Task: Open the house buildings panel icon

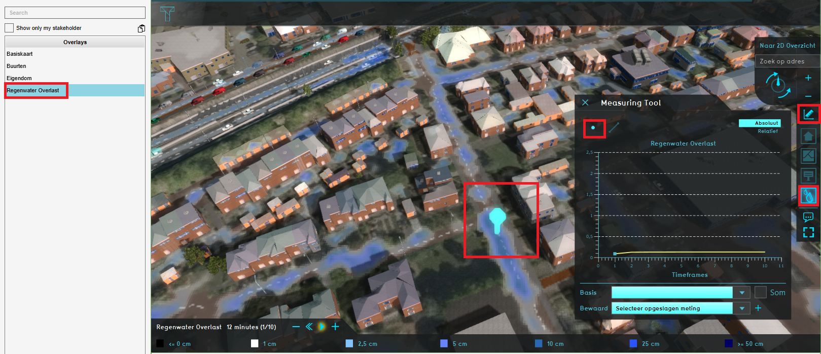Action: 808,136
